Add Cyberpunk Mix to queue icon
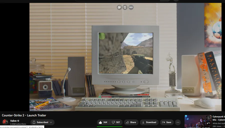Viewport: 225px width, 128px height. point(208,123)
